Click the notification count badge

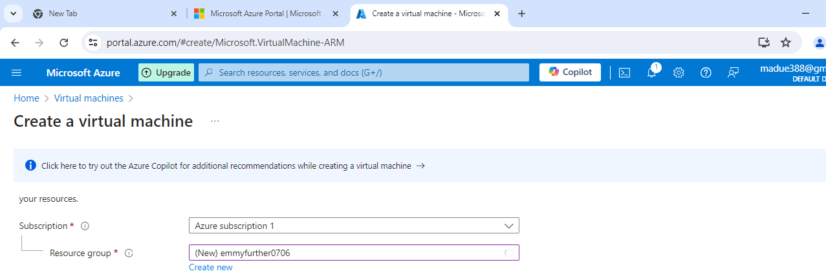[x=656, y=67]
